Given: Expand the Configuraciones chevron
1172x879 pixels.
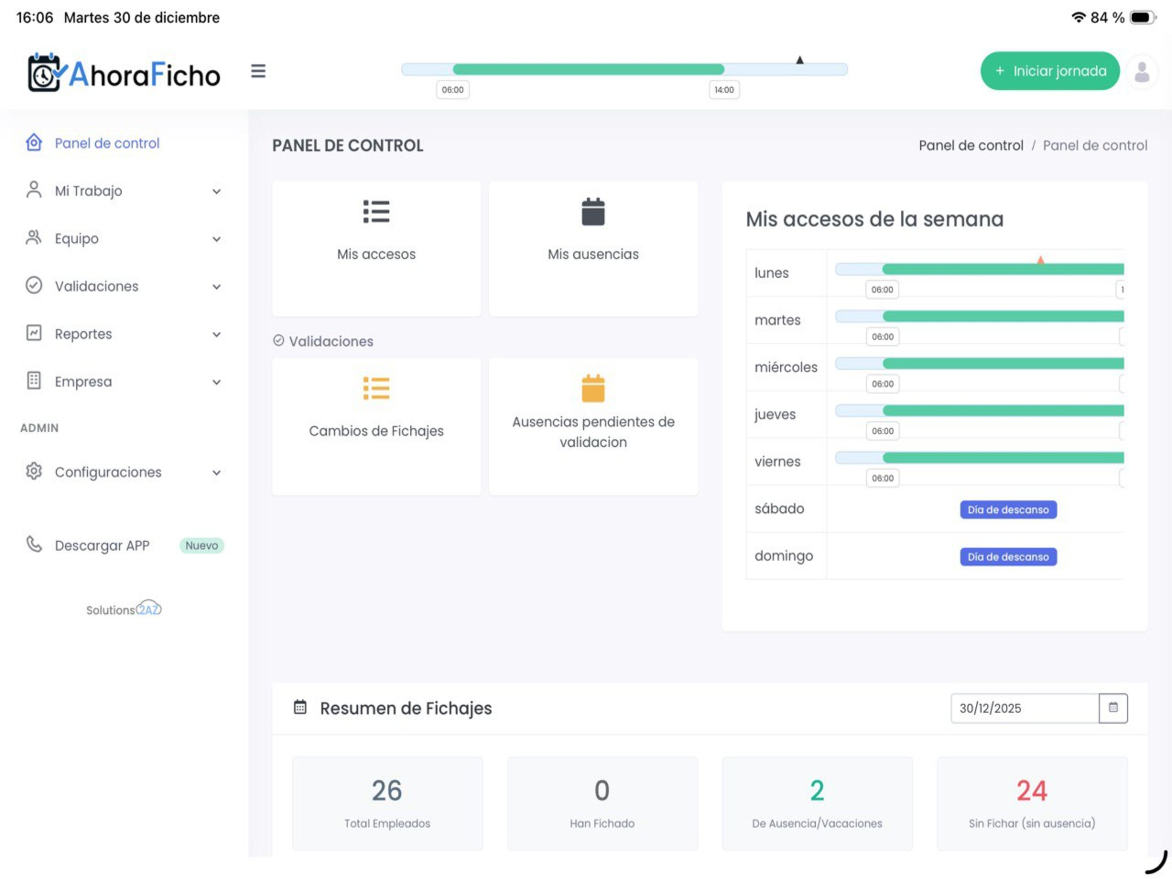Looking at the screenshot, I should (216, 473).
